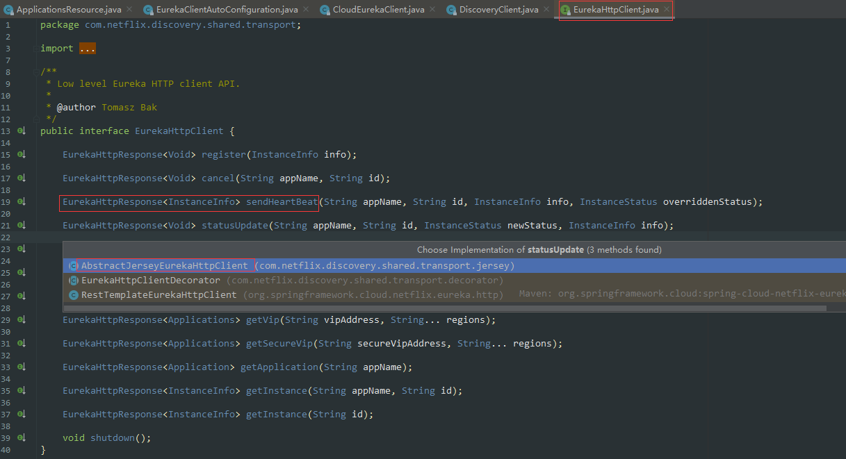Collapse the Javadoc comment fold marker
The image size is (846, 459).
point(35,72)
